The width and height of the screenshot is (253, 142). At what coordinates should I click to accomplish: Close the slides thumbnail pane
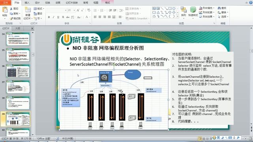32,28
